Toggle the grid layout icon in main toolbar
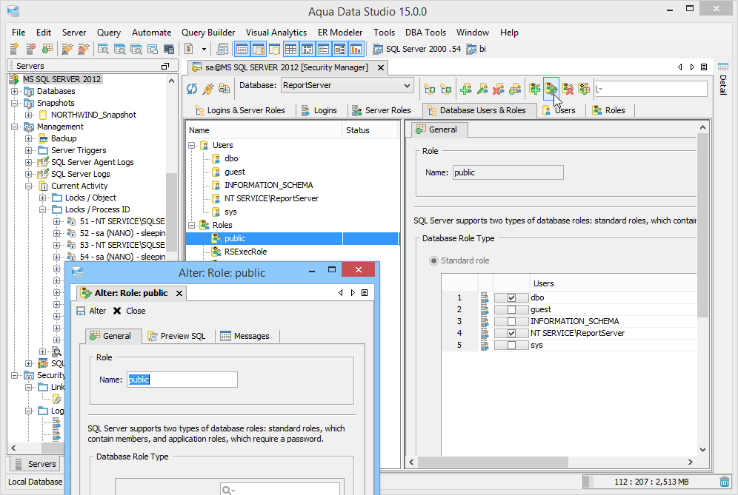The height and width of the screenshot is (495, 738). coord(291,49)
